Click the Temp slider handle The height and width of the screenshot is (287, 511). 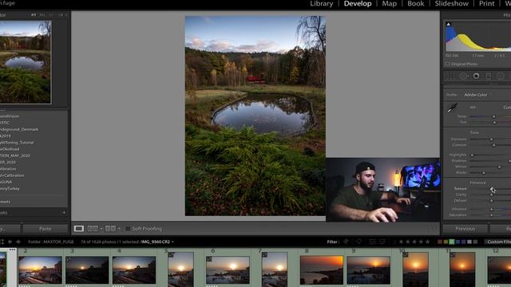tap(494, 116)
